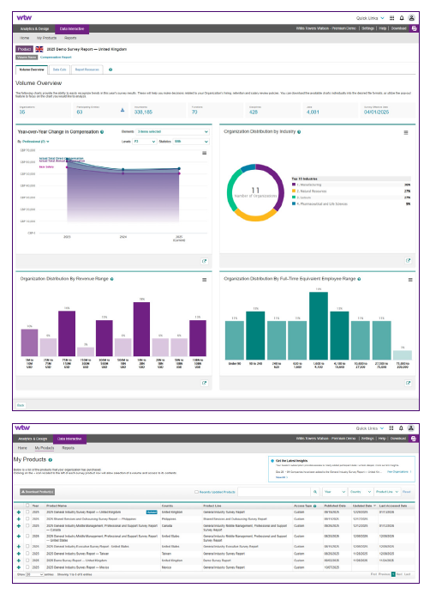Toggle select-all checkbox in products table header

coord(27,506)
